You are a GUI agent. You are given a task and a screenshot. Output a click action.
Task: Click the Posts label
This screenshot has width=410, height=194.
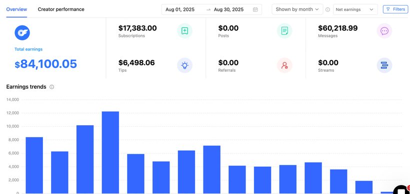coord(223,36)
